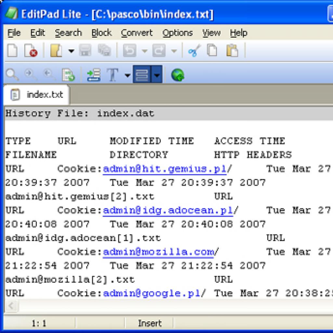
Task: Click 'admin@hit.gemius[2].txt' filename text
Action: (x=80, y=196)
